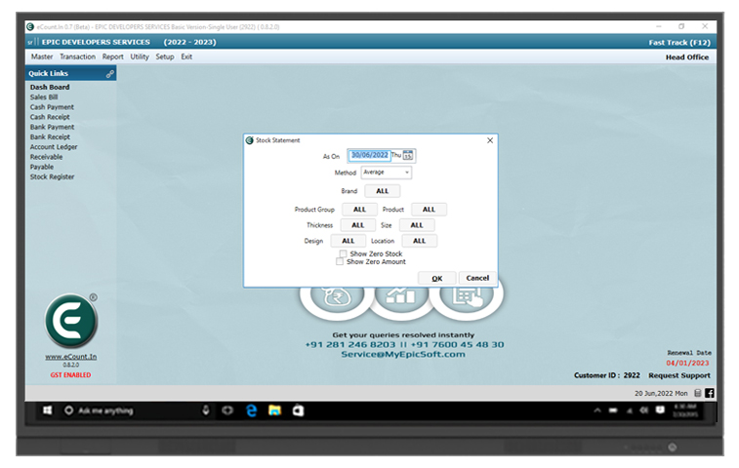Click the Location ALL button
Image resolution: width=739 pixels, height=468 pixels.
tap(419, 241)
